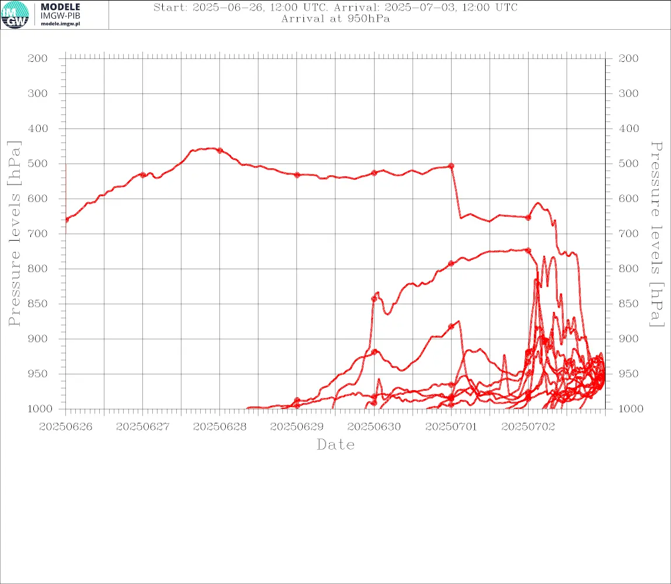Click the right axis value 500
Image resolution: width=671 pixels, height=584 pixels.
coord(628,164)
